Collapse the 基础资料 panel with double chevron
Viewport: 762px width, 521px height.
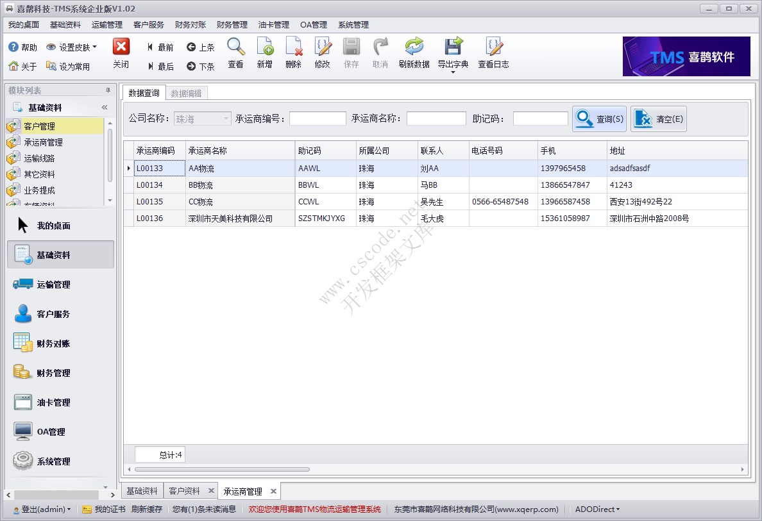pyautogui.click(x=105, y=107)
